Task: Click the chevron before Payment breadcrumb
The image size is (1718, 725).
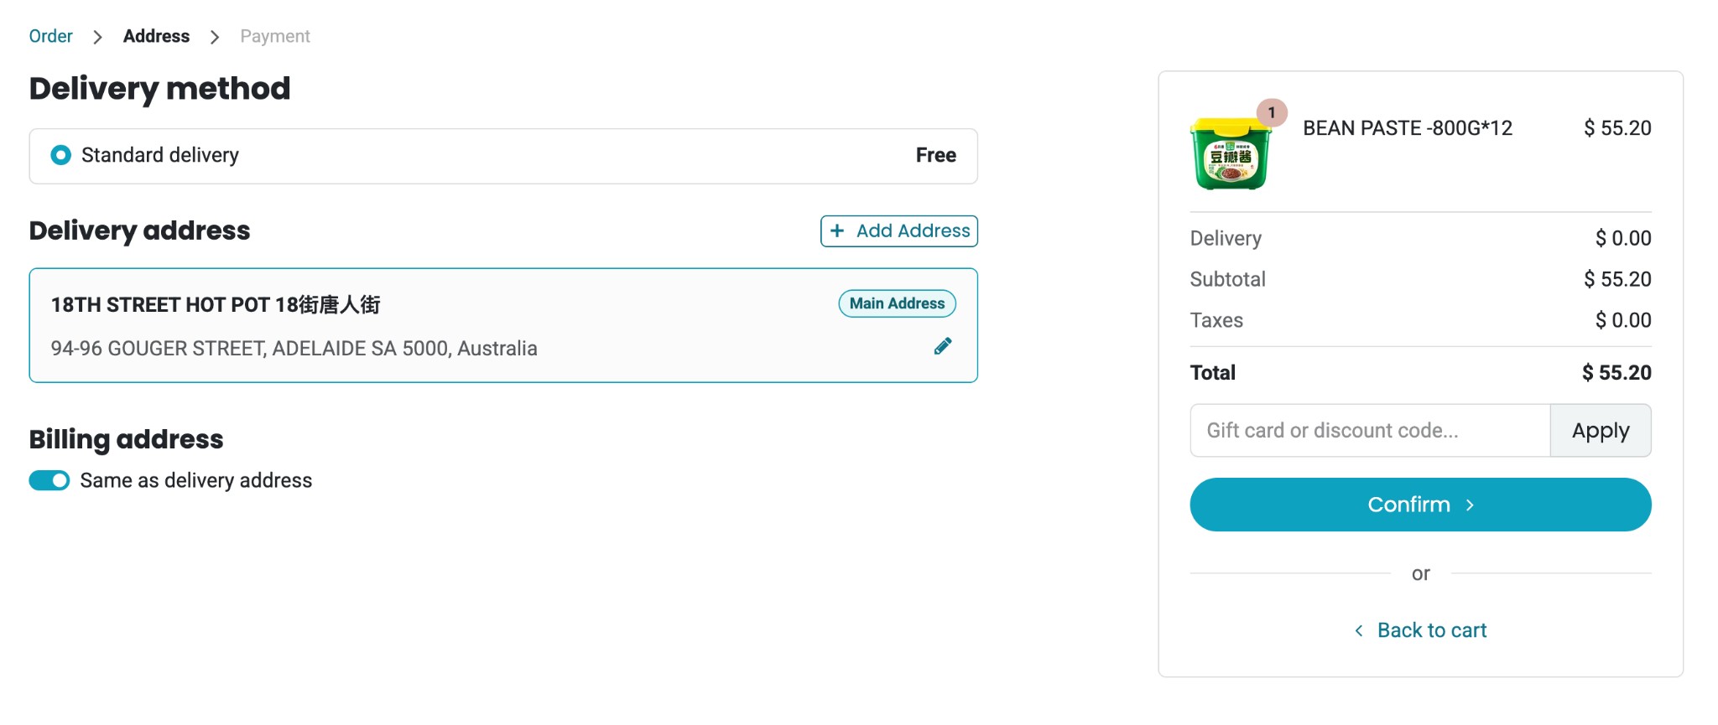Action: tap(215, 37)
